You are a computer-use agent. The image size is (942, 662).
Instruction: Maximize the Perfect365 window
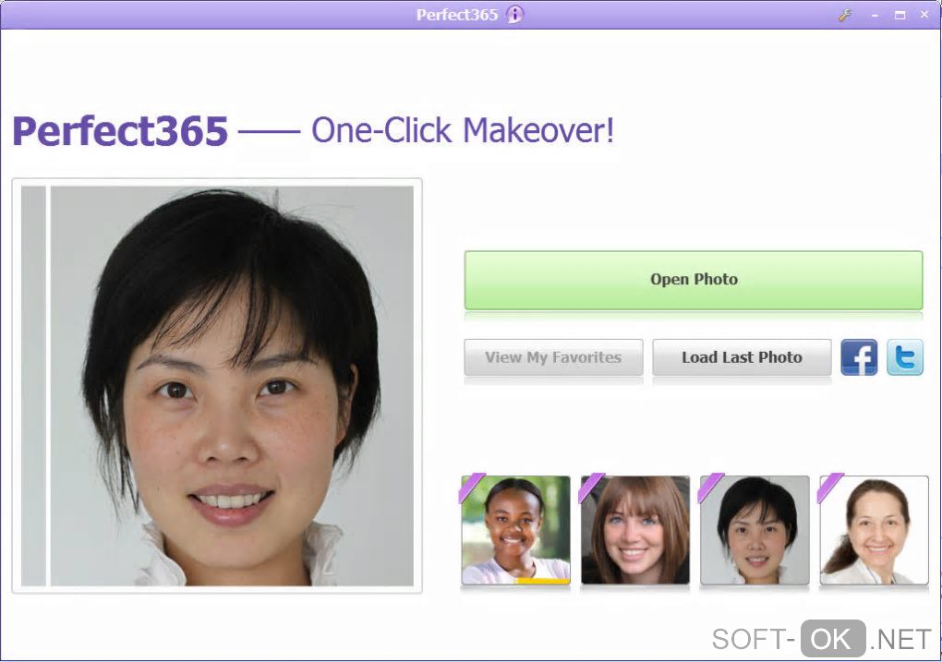[x=900, y=16]
